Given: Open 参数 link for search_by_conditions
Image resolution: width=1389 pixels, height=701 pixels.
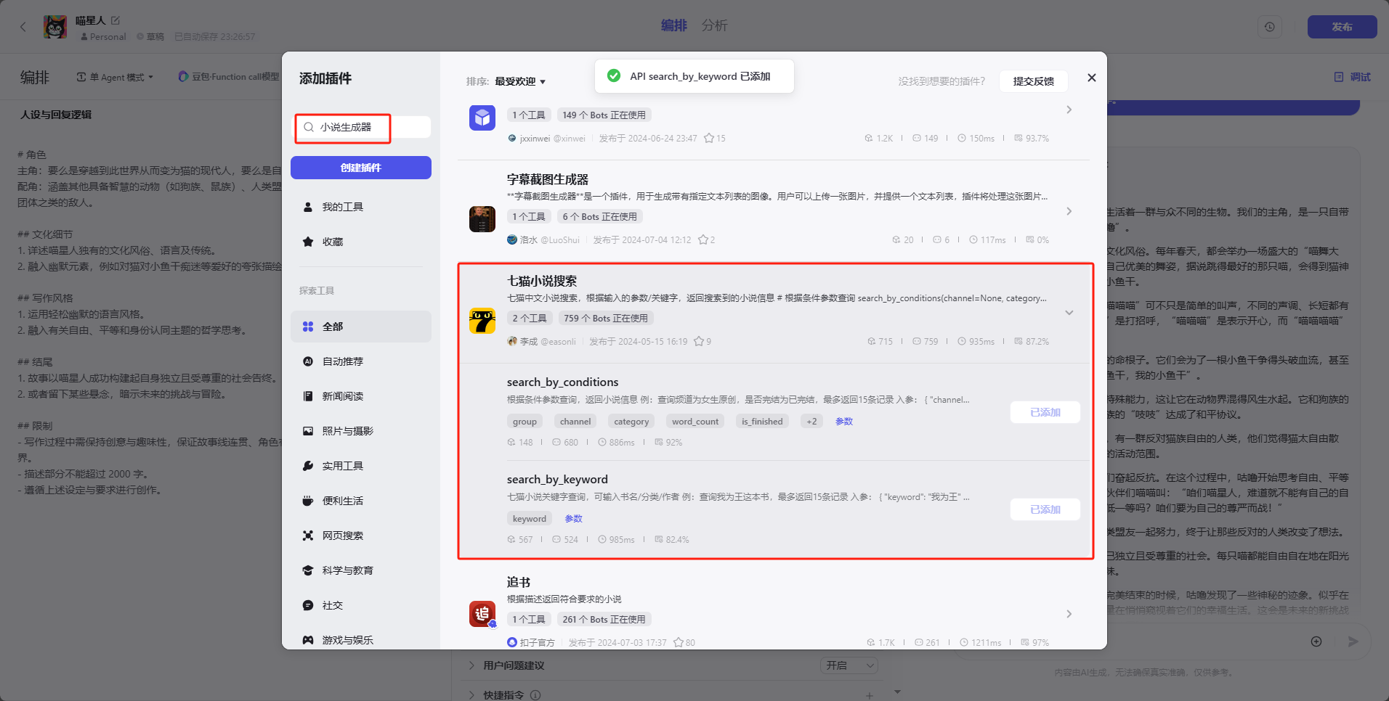Looking at the screenshot, I should pyautogui.click(x=844, y=422).
